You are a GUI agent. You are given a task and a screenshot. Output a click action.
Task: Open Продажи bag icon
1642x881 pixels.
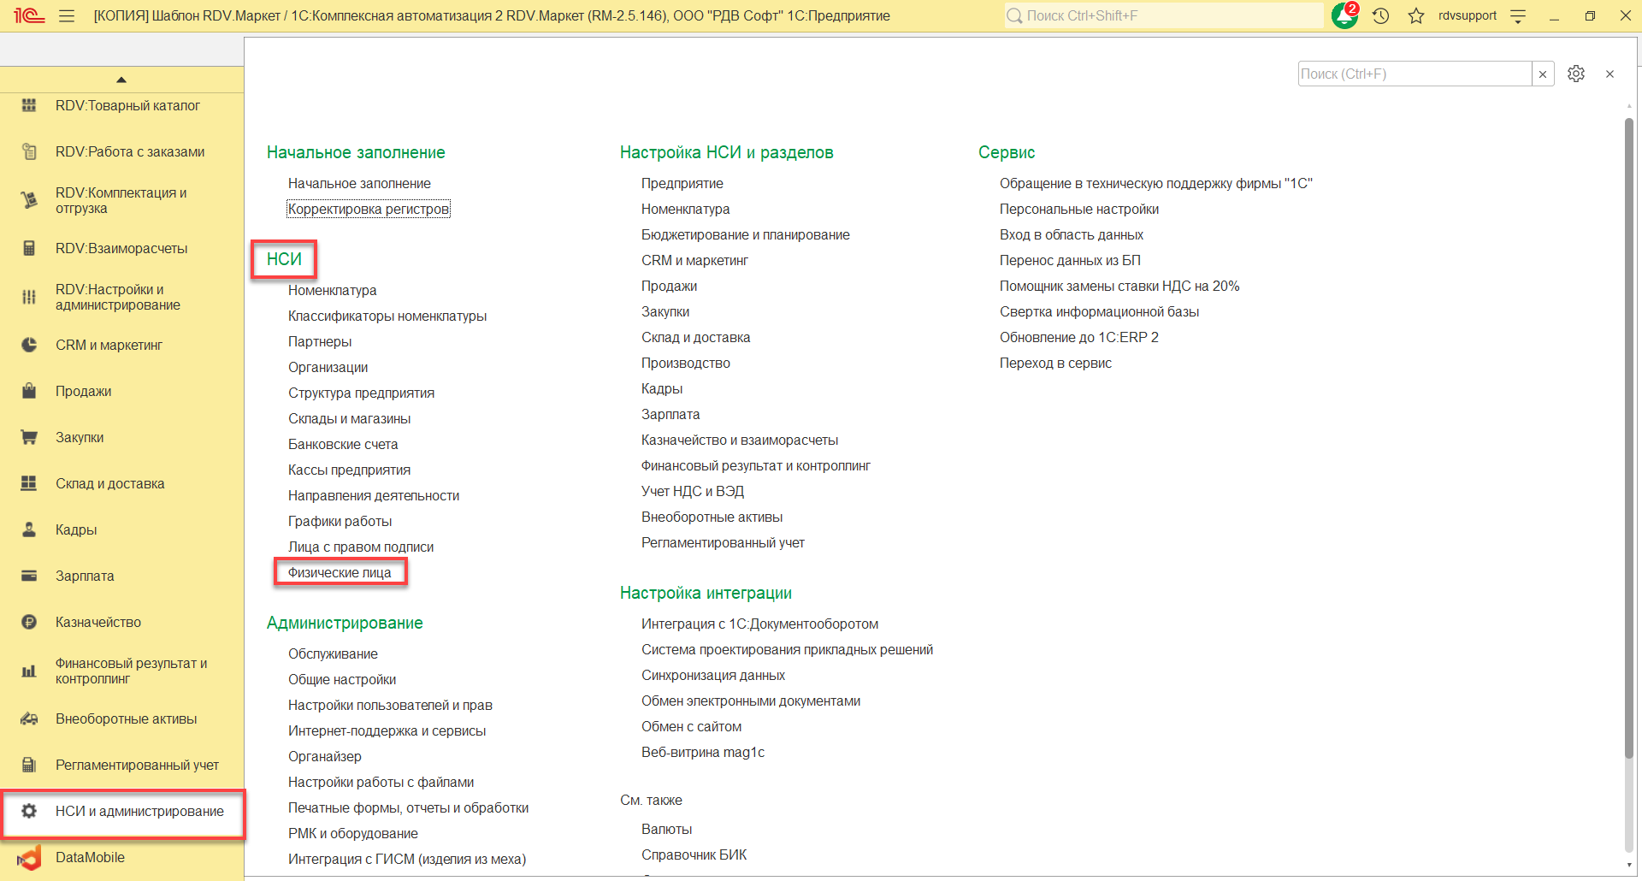coord(29,391)
